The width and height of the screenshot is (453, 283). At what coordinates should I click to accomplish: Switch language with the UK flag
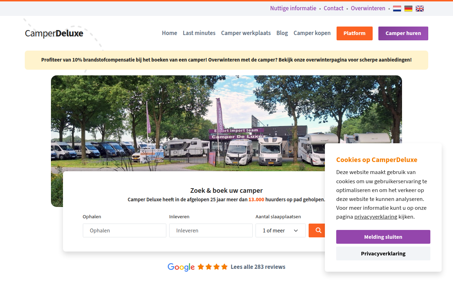point(420,8)
